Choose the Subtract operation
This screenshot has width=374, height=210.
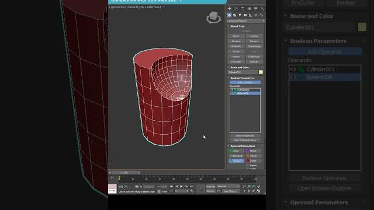(236, 161)
